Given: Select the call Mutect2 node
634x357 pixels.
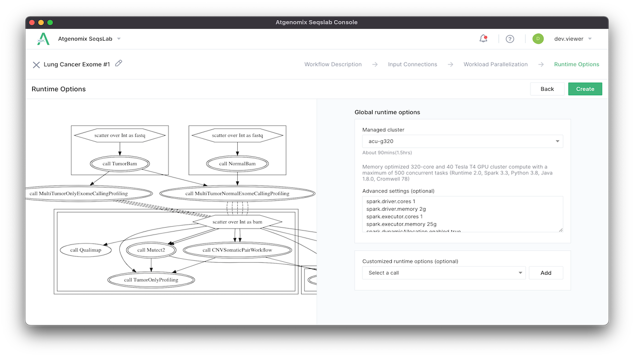Looking at the screenshot, I should [x=151, y=250].
